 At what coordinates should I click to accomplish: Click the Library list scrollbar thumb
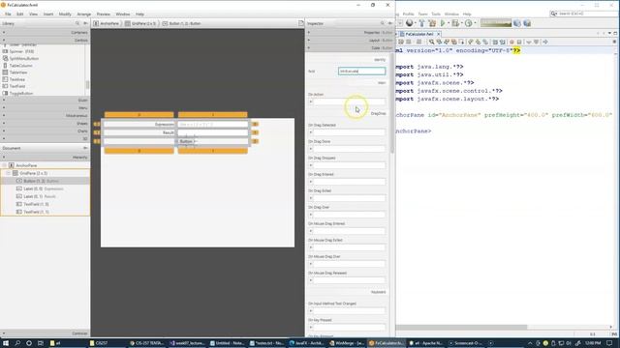pyautogui.click(x=87, y=85)
